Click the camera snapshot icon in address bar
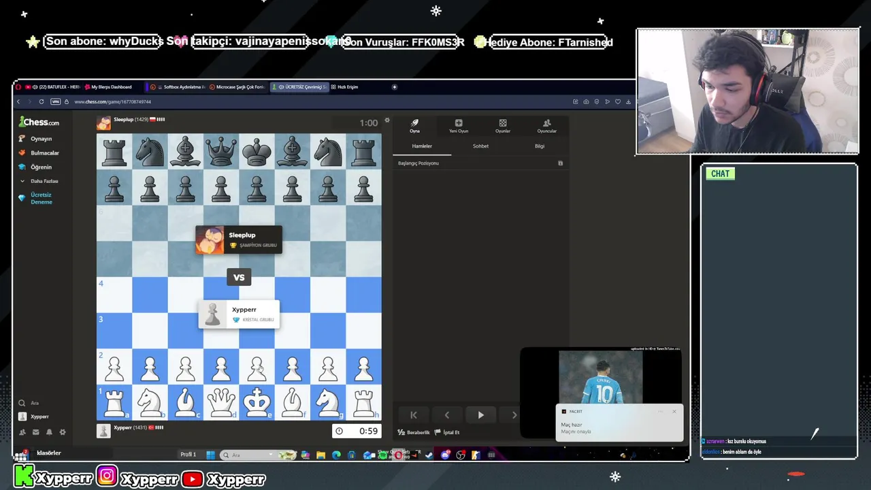This screenshot has width=871, height=490. point(586,101)
